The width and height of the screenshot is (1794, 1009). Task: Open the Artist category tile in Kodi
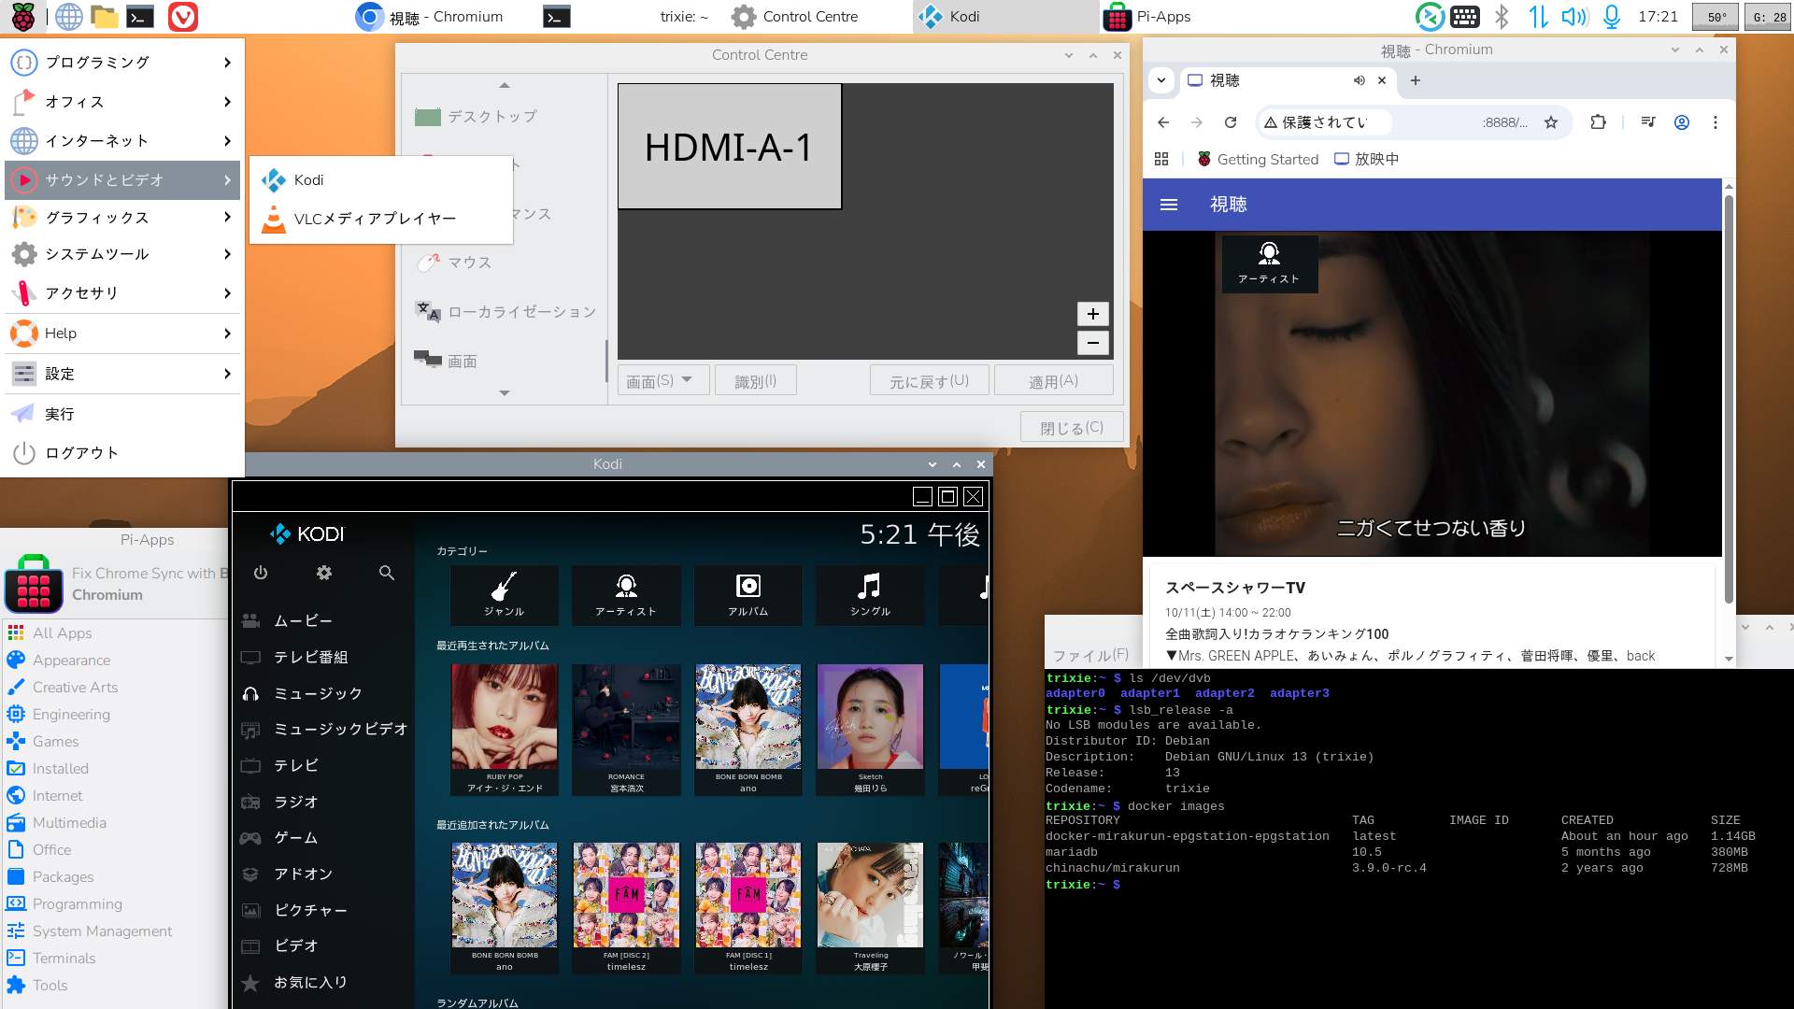[626, 595]
